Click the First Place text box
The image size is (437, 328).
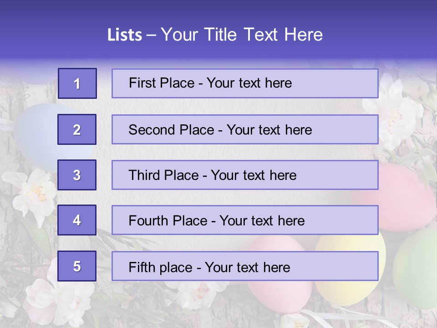[245, 83]
